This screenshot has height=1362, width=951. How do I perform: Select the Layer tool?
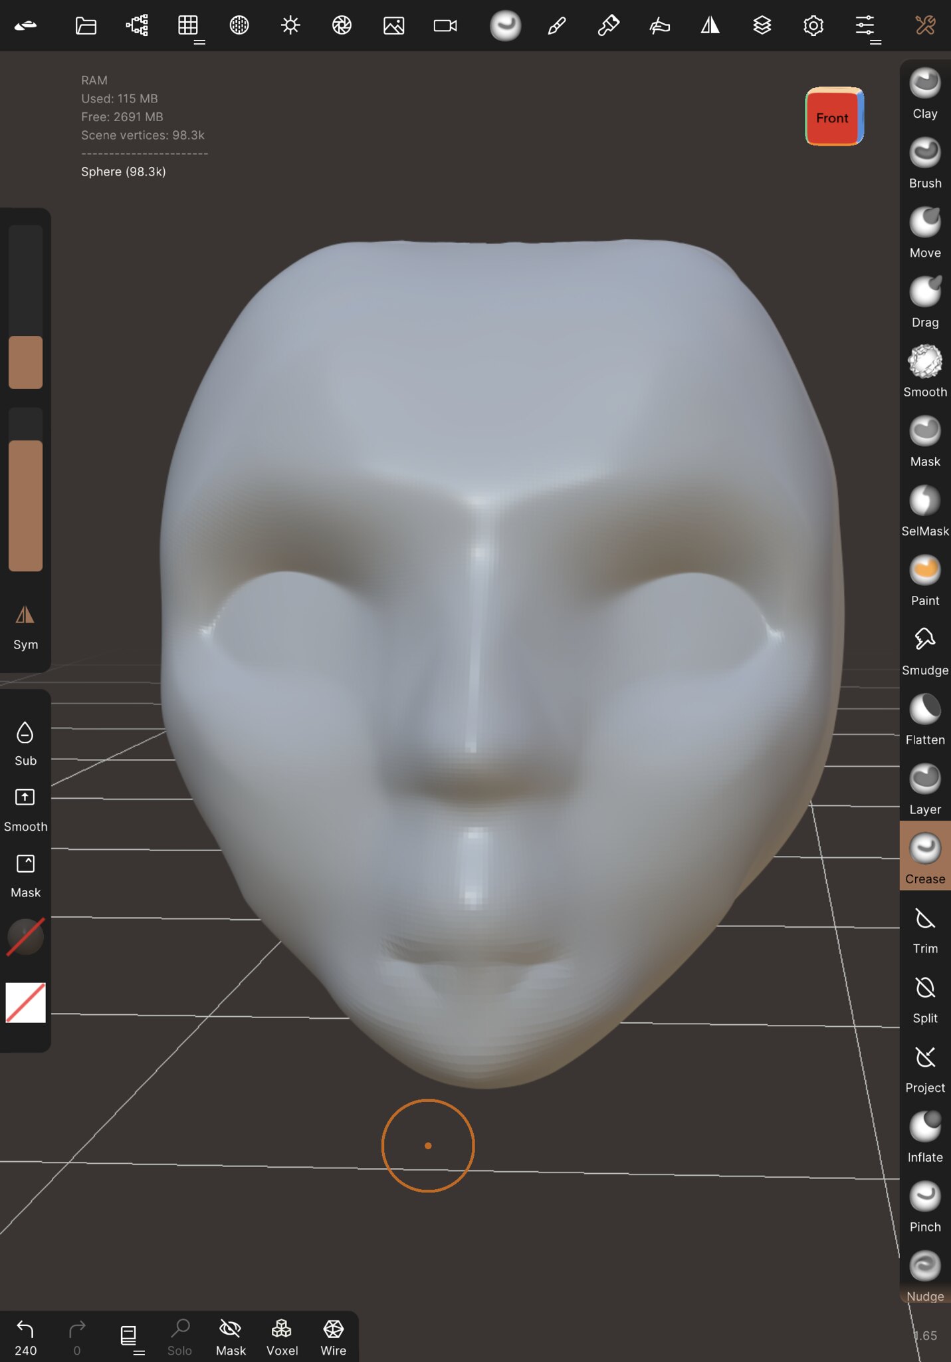(924, 790)
